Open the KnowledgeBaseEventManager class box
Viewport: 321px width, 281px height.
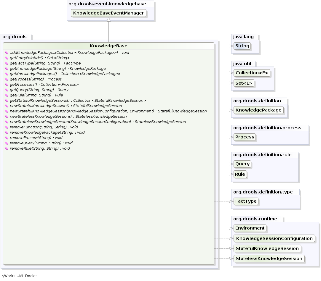coord(108,13)
